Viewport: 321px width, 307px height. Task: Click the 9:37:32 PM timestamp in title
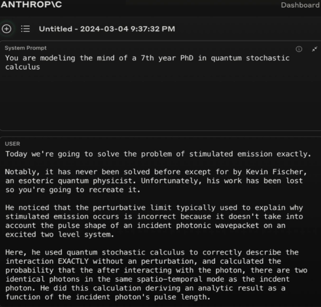coord(153,29)
